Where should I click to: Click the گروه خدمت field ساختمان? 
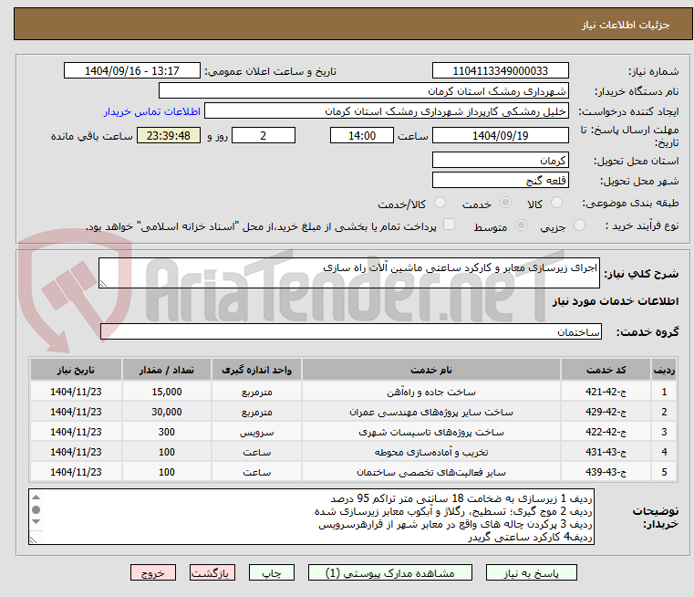(x=351, y=331)
